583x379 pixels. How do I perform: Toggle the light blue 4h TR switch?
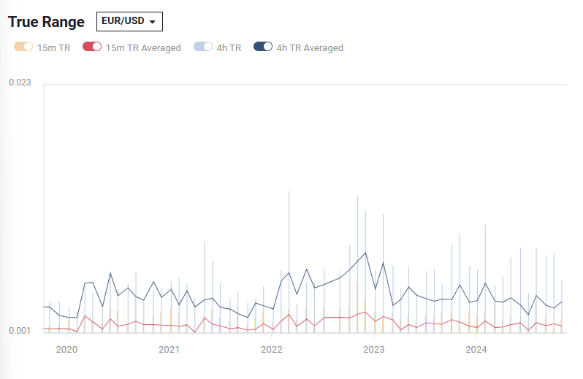[203, 47]
